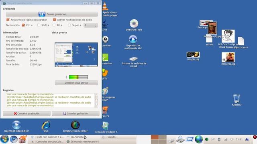Cancel recording with Cancelar grabación
This screenshot has width=257, height=144.
tap(27, 114)
